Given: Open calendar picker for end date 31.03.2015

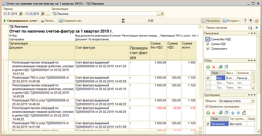Looking at the screenshot, I should tap(42, 14).
